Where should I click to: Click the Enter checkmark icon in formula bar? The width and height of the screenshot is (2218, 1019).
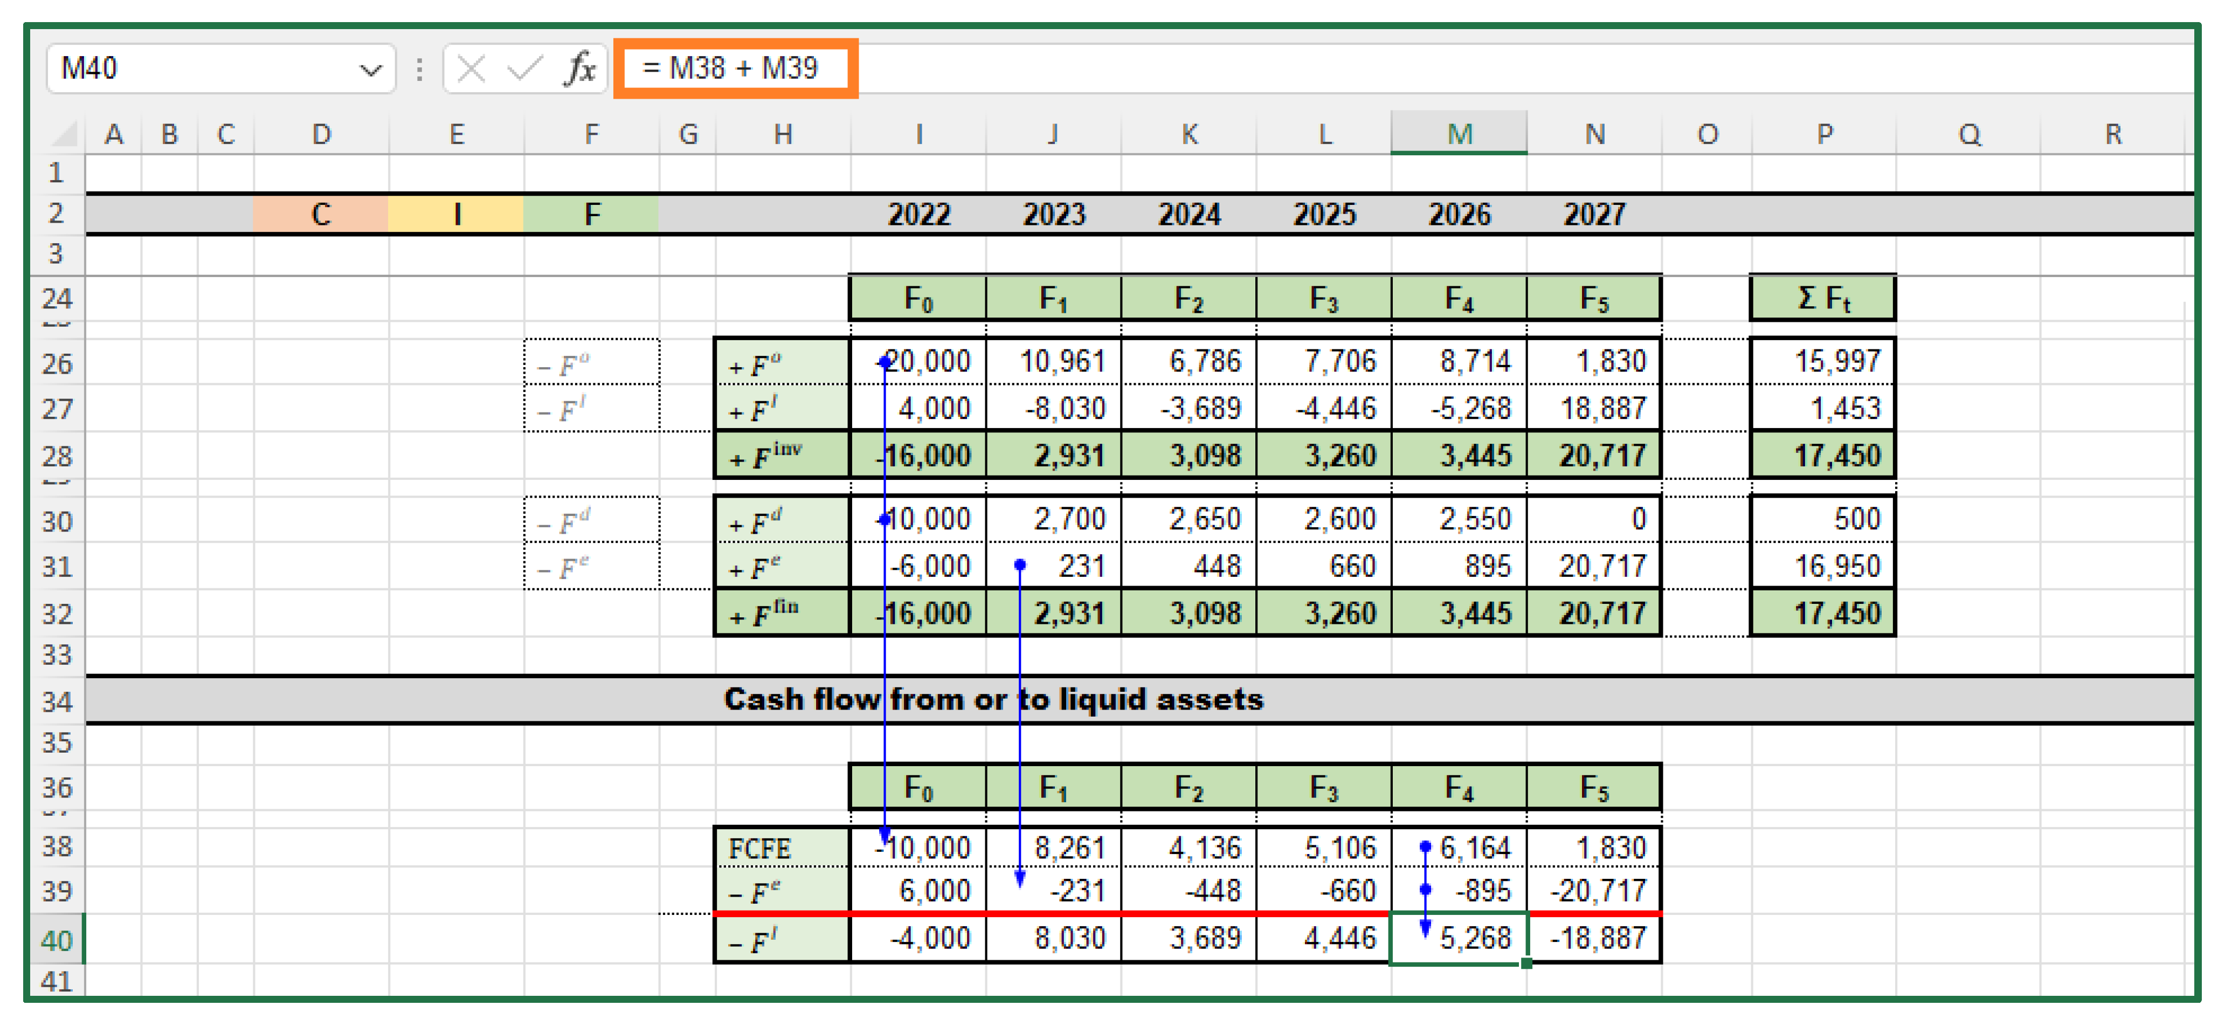(524, 68)
